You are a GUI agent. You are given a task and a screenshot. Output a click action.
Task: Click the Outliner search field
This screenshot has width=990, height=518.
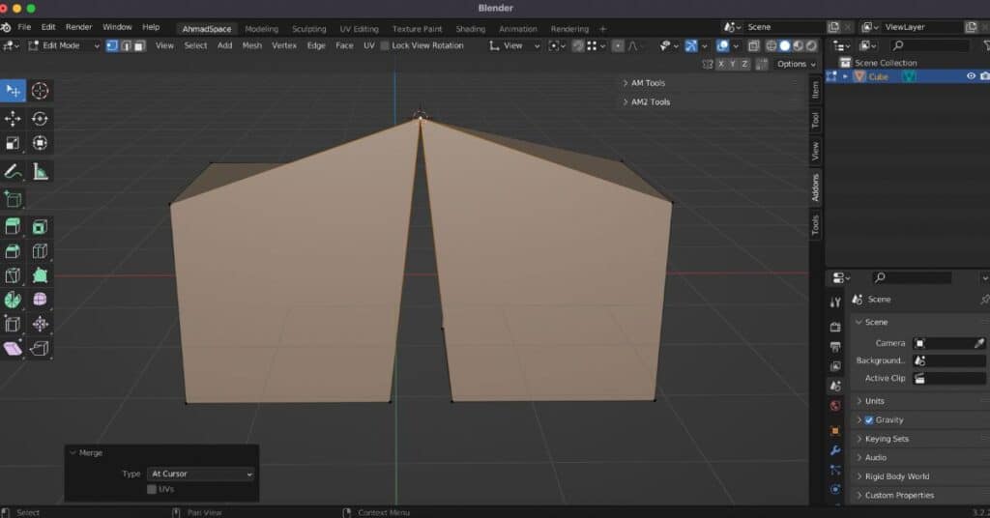tap(929, 45)
